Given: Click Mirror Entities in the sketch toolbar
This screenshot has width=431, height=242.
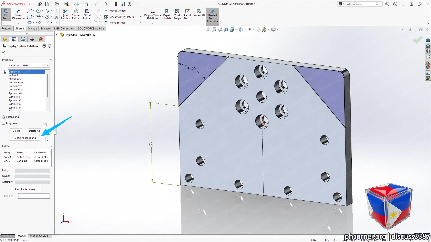Looking at the screenshot, I should 115,11.
